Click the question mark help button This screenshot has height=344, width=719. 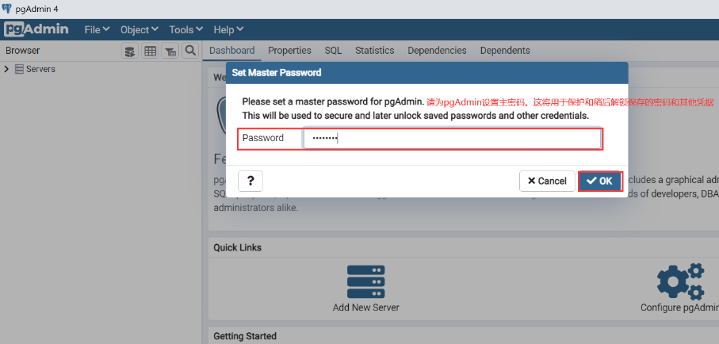[251, 181]
